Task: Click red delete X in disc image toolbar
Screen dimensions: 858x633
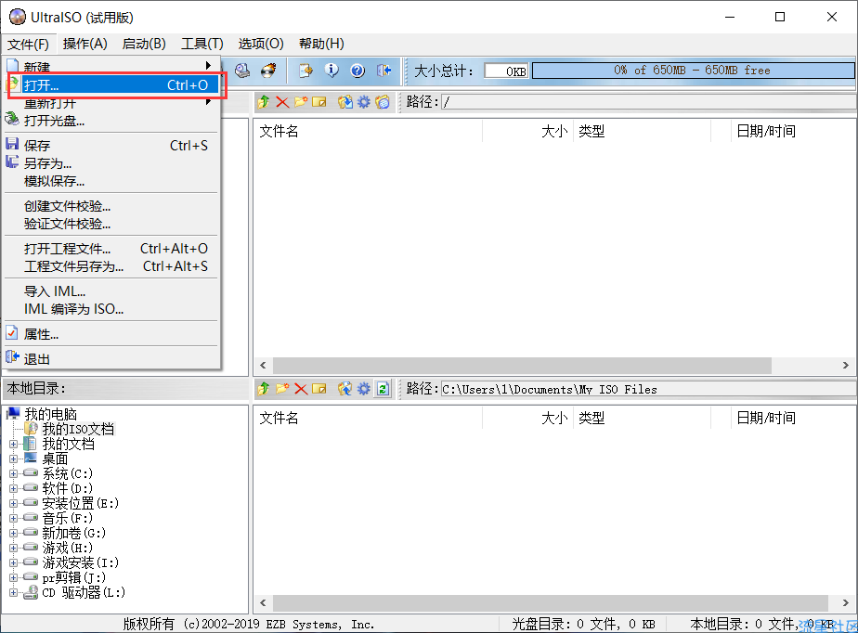Action: [x=282, y=102]
